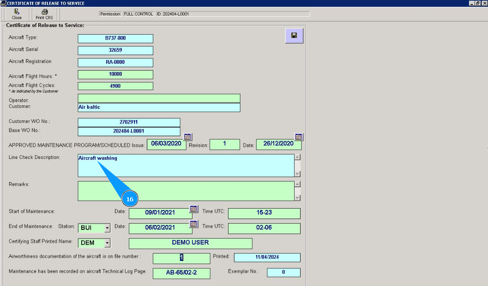Click the Aircraft Flight Hours field
This screenshot has width=488, height=286.
pyautogui.click(x=115, y=74)
